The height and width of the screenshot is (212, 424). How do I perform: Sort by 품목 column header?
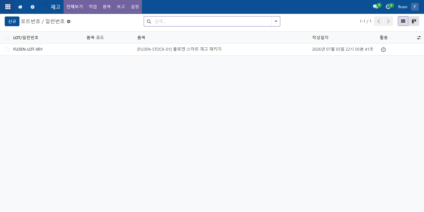tap(141, 37)
